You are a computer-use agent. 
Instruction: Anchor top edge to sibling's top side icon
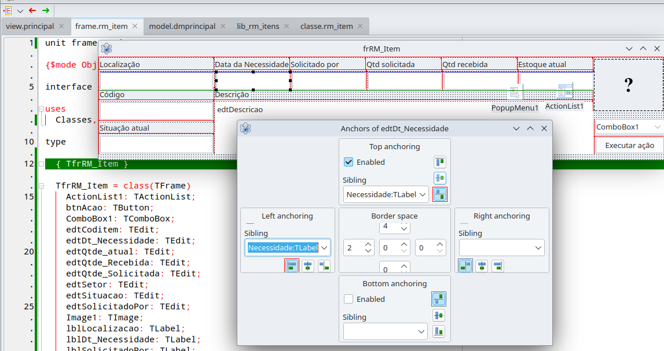coord(439,162)
